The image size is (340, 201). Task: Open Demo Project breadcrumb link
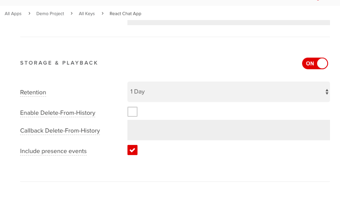click(50, 14)
